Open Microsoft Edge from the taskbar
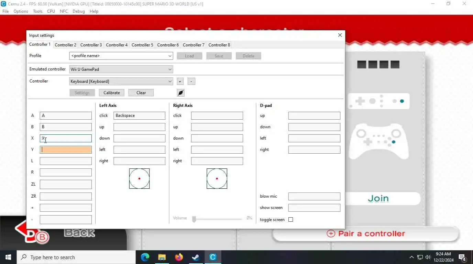Viewport: 473px width, 264px height. [x=145, y=257]
